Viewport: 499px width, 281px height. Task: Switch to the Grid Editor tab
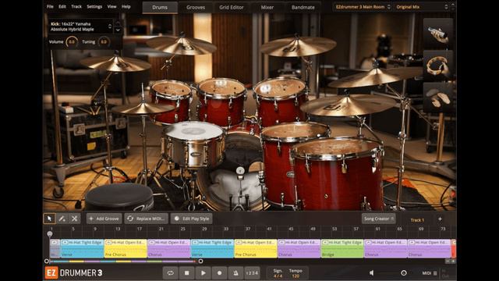point(232,7)
